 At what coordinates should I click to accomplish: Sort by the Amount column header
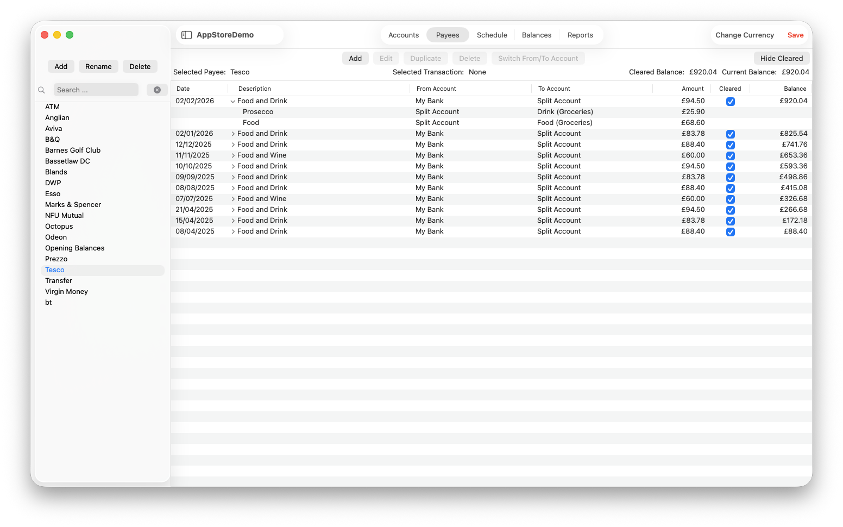tap(693, 89)
